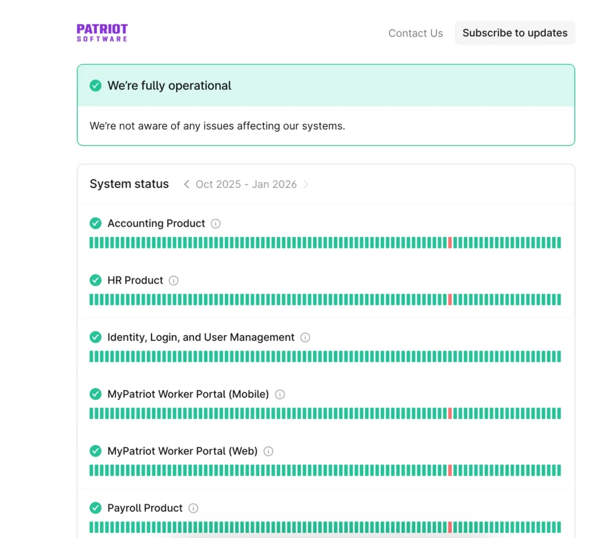Click the red incident bar for Accounting Product
This screenshot has width=609, height=538.
tap(450, 242)
